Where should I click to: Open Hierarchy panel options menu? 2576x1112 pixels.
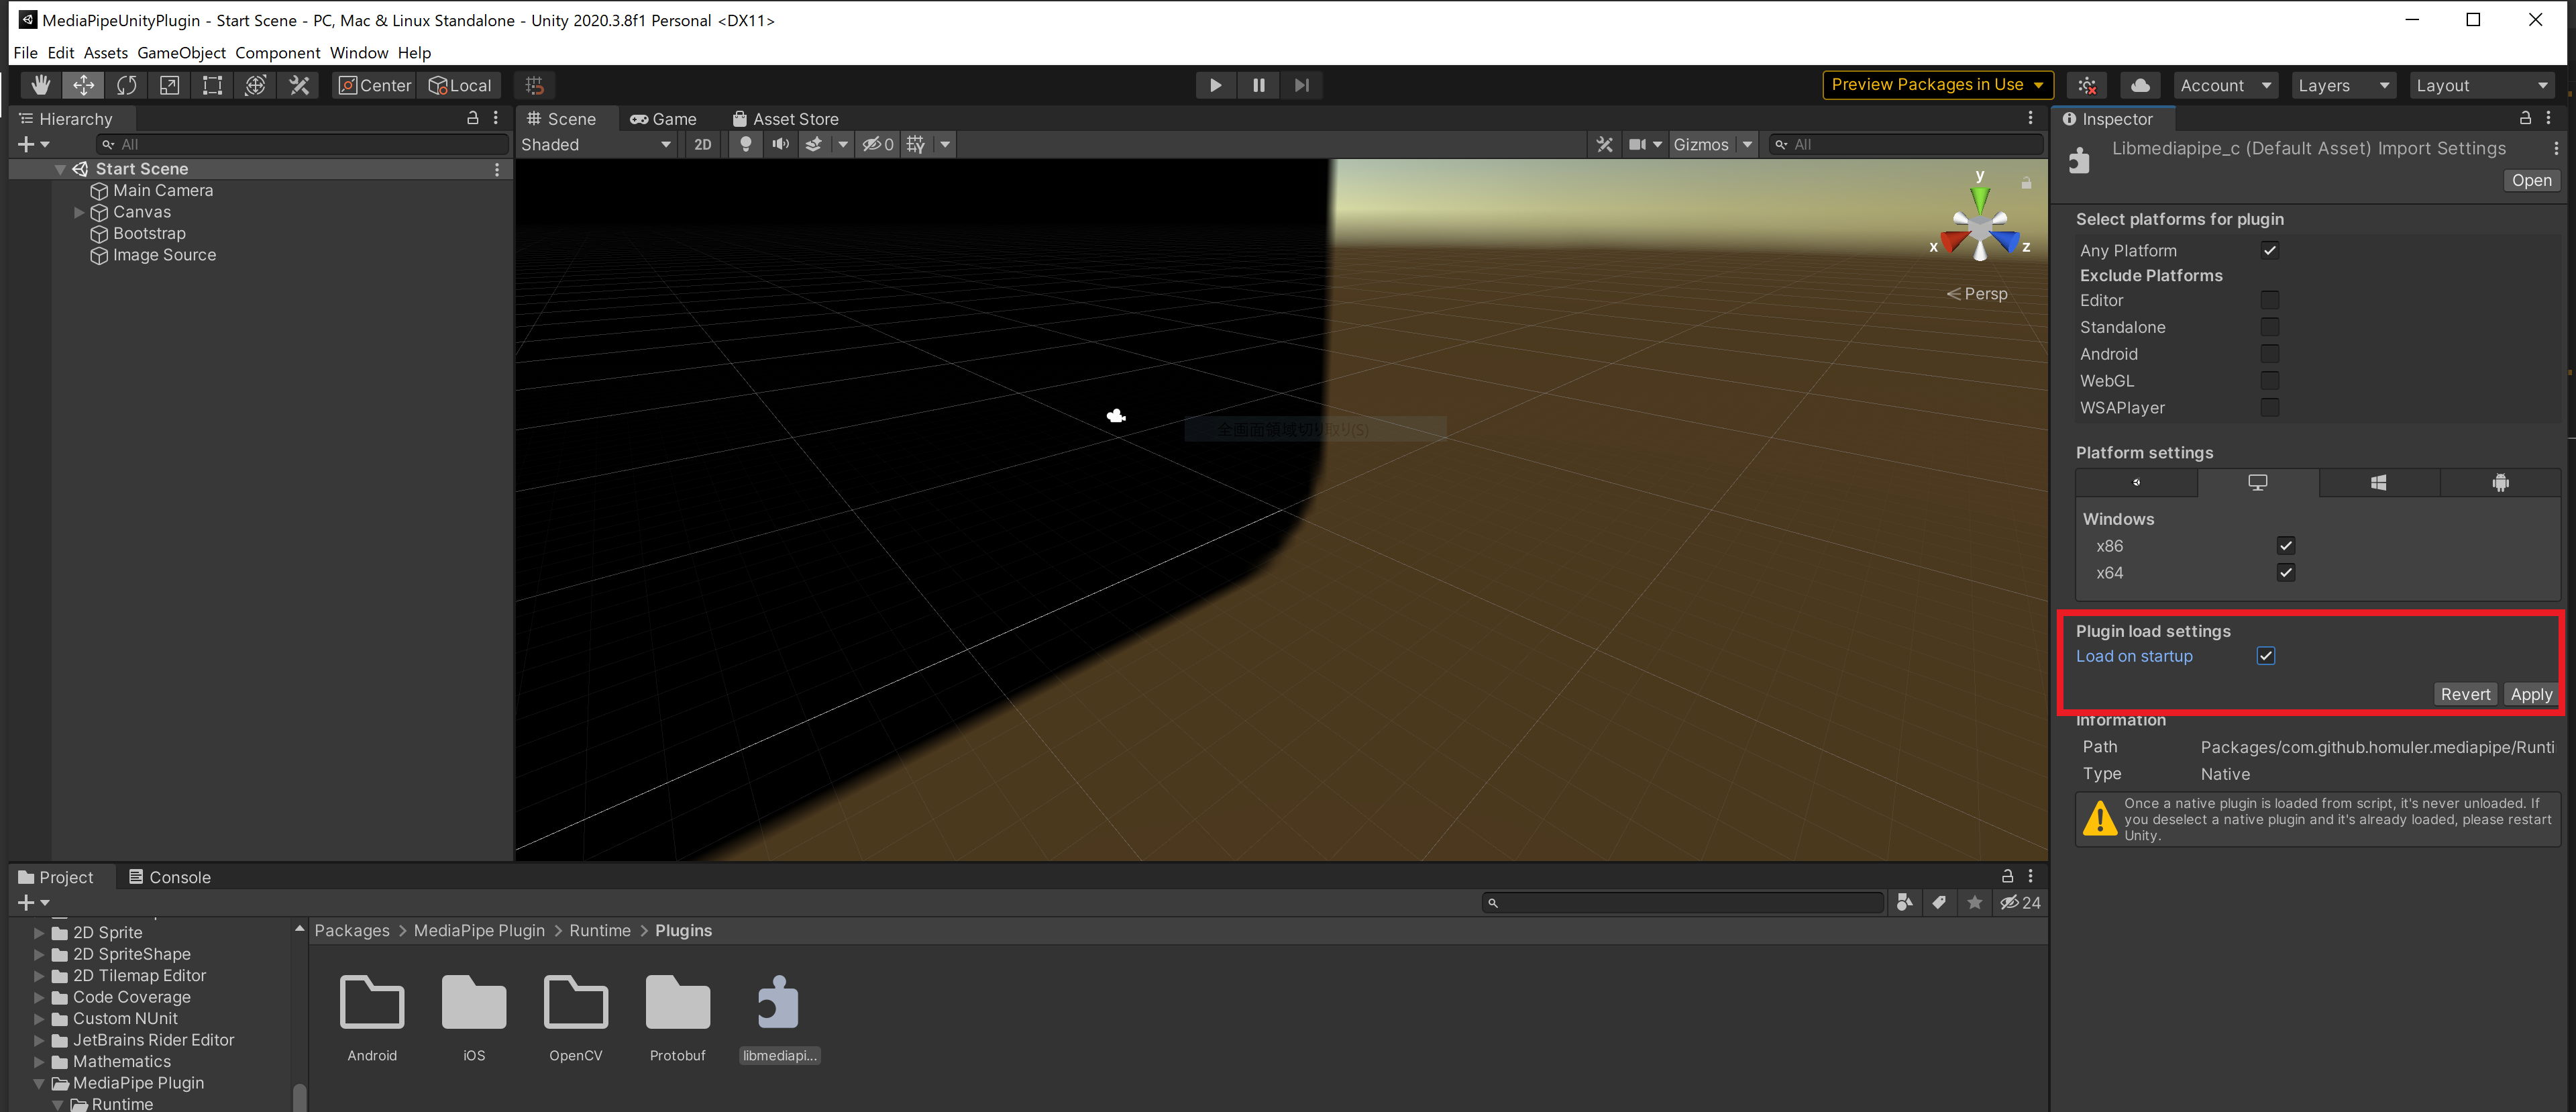[x=496, y=118]
